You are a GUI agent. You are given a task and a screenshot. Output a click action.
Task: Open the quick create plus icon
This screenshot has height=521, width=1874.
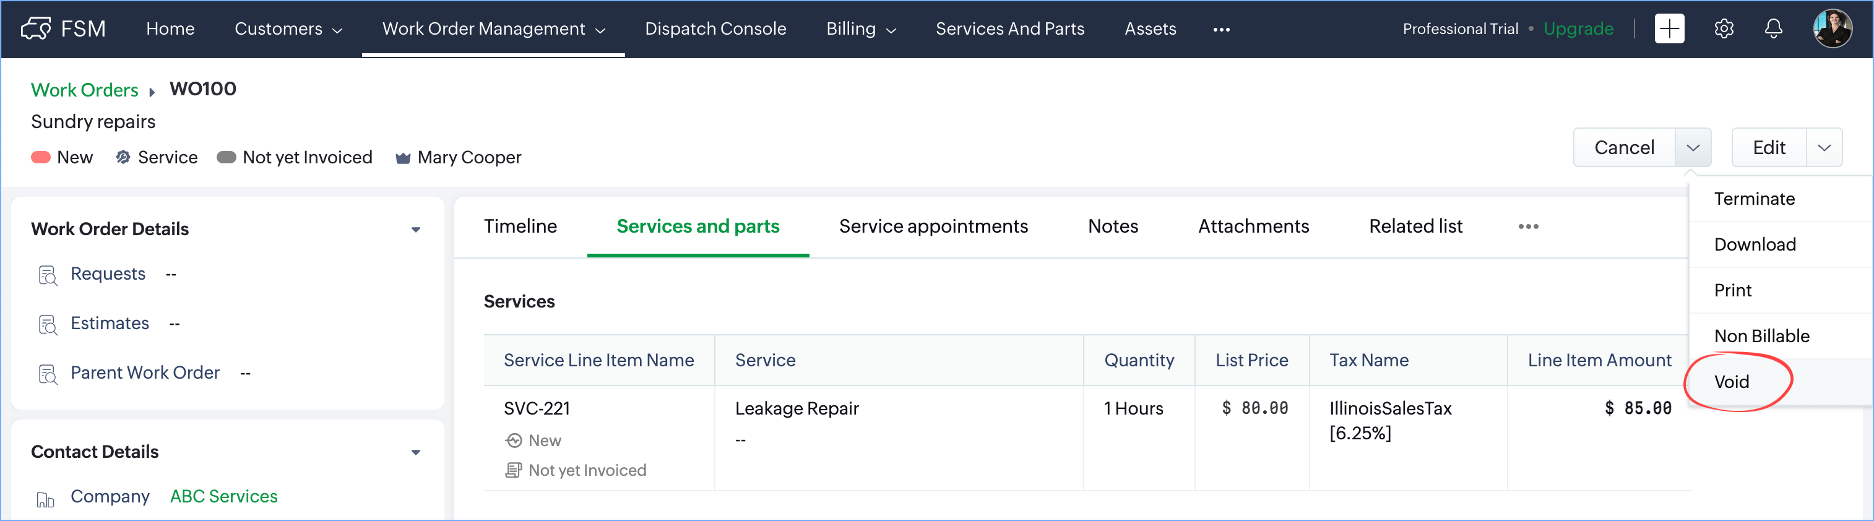click(x=1669, y=29)
